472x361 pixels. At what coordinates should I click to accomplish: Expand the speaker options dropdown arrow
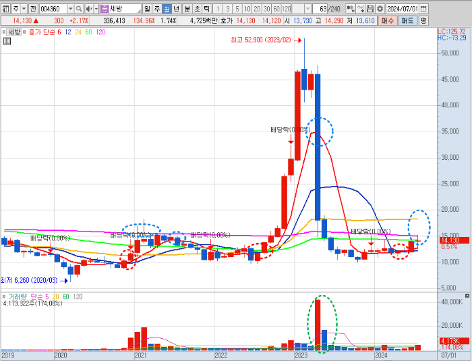96,9
